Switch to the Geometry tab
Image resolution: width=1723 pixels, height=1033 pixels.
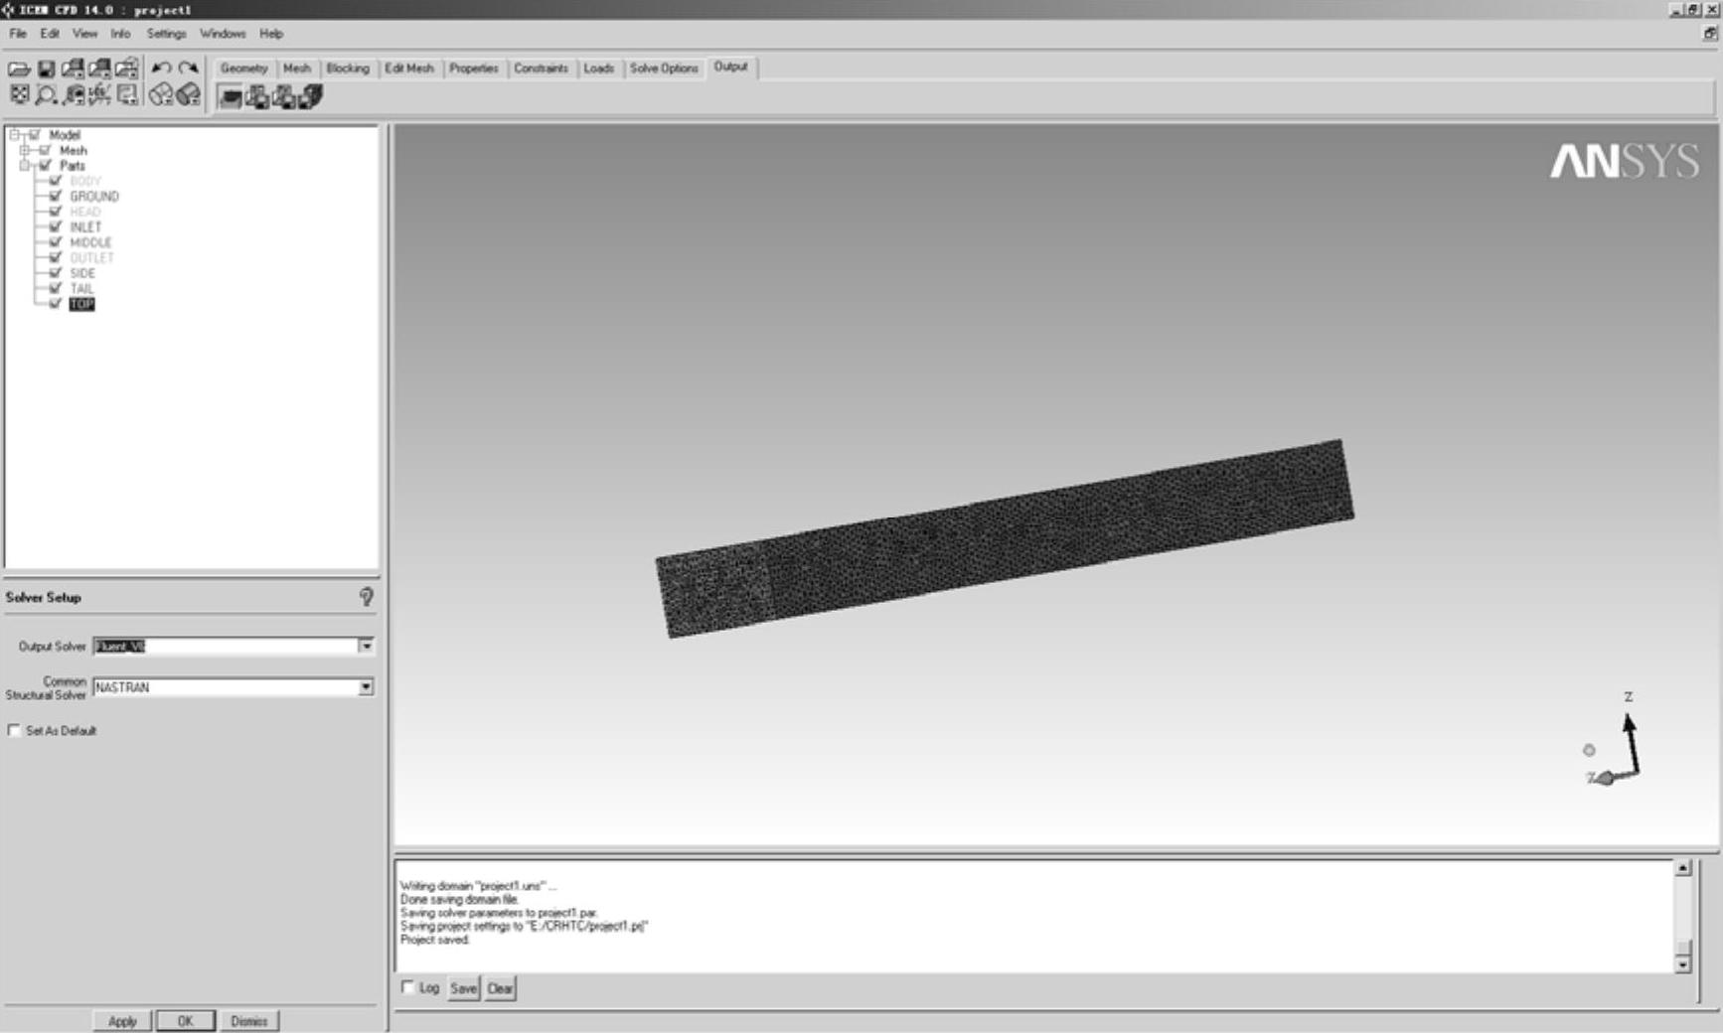tap(243, 69)
